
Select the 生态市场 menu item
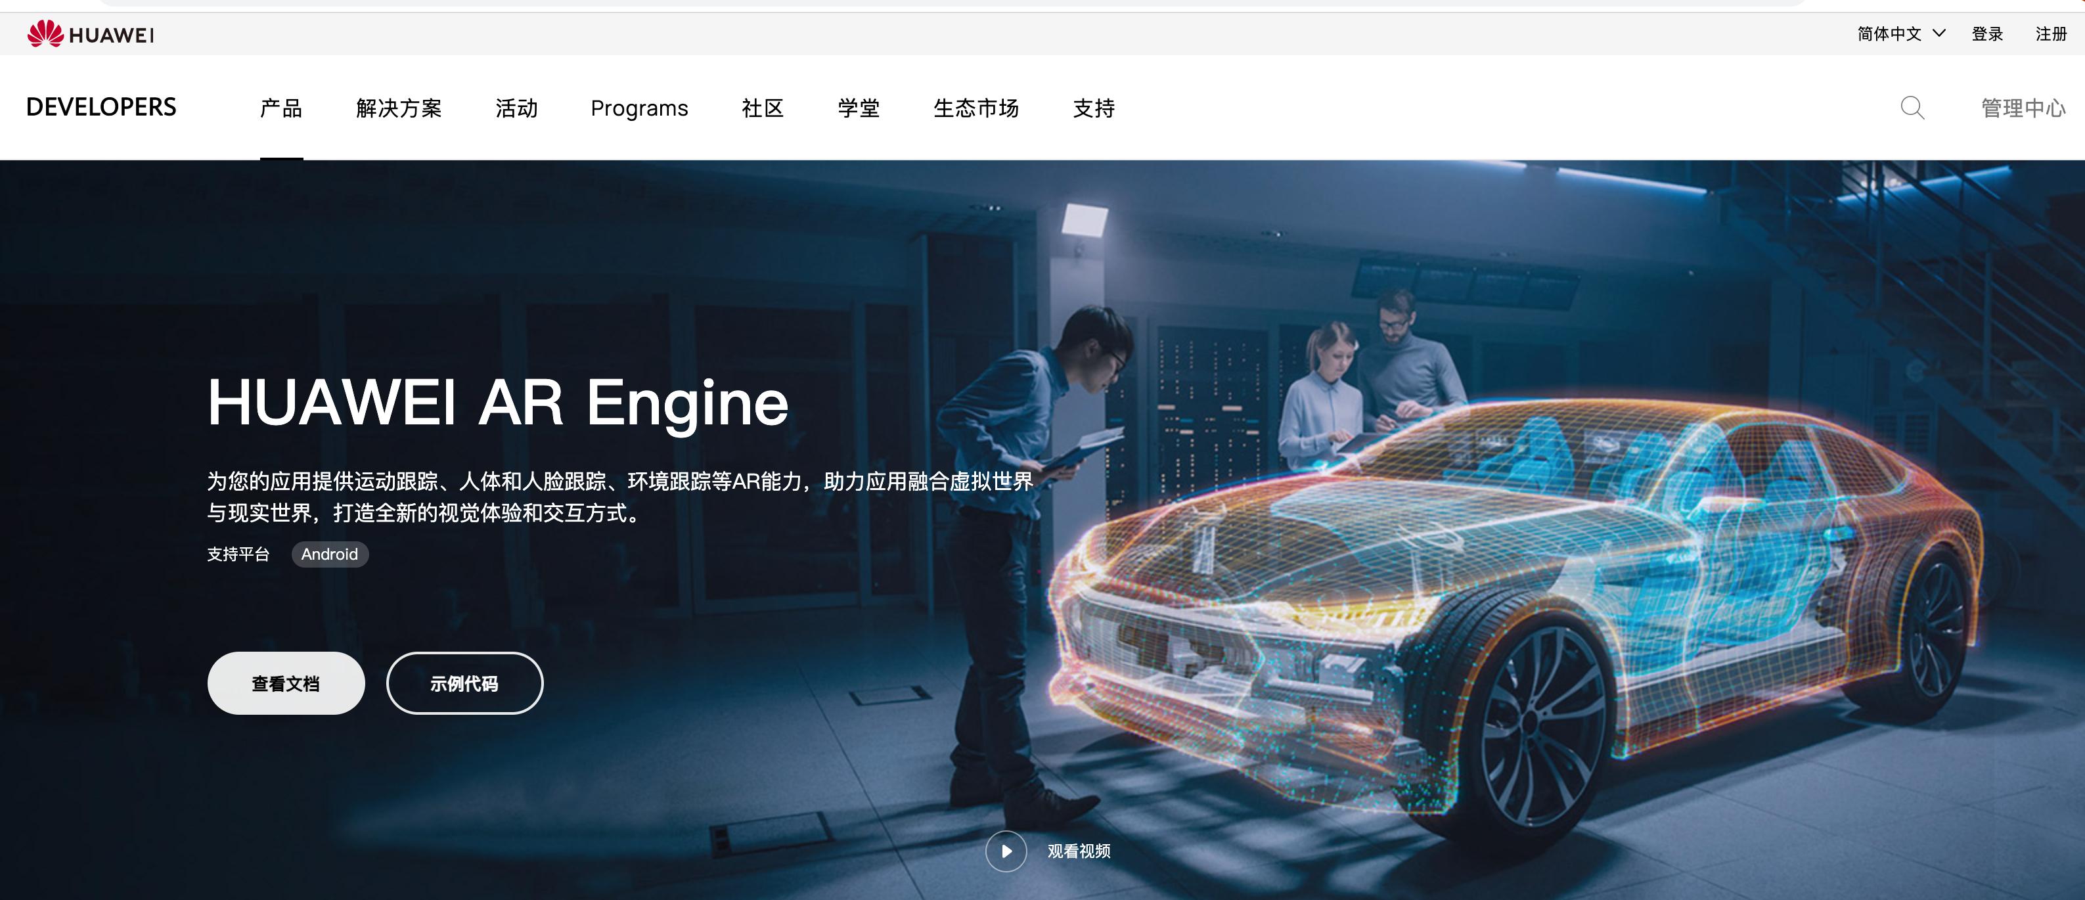coord(976,108)
